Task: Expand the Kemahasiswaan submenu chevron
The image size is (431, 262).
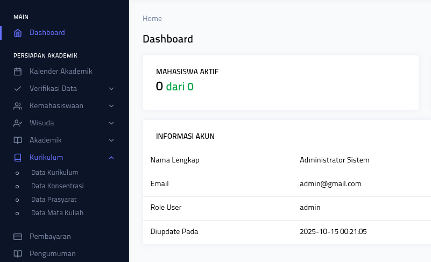Action: coord(111,106)
